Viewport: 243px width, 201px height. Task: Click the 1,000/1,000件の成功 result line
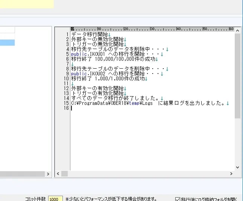coord(109,78)
